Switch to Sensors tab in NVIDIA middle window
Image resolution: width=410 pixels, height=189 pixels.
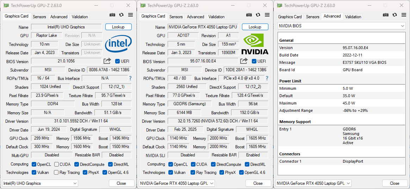pos(176,17)
